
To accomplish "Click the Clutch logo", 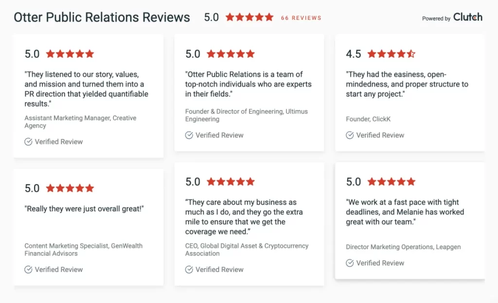I will pos(467,17).
